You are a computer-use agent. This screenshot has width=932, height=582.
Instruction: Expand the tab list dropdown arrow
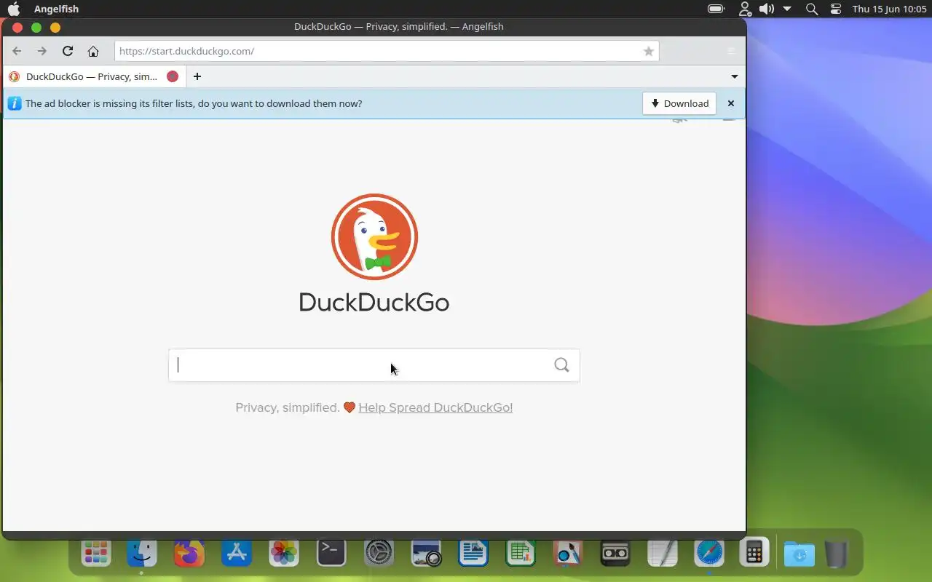pos(735,76)
